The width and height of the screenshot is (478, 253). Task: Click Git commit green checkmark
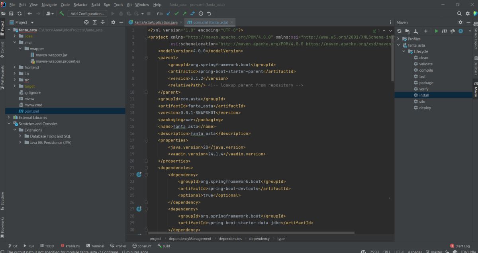tap(176, 14)
